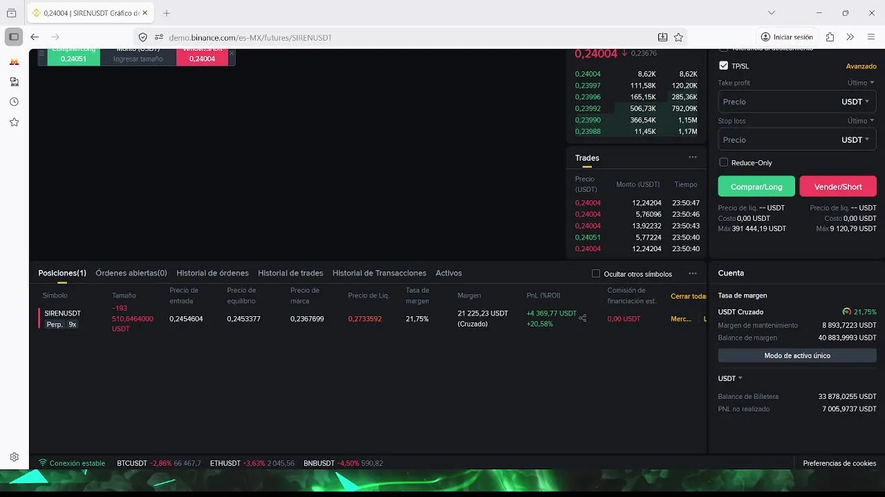Viewport: 885px width, 497px height.
Task: Open Historial de órdenes tab
Action: tap(212, 273)
